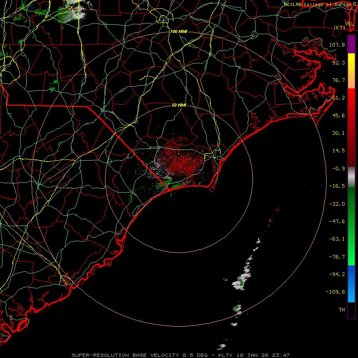Click the 107.8 velocity scale value

coord(337,45)
